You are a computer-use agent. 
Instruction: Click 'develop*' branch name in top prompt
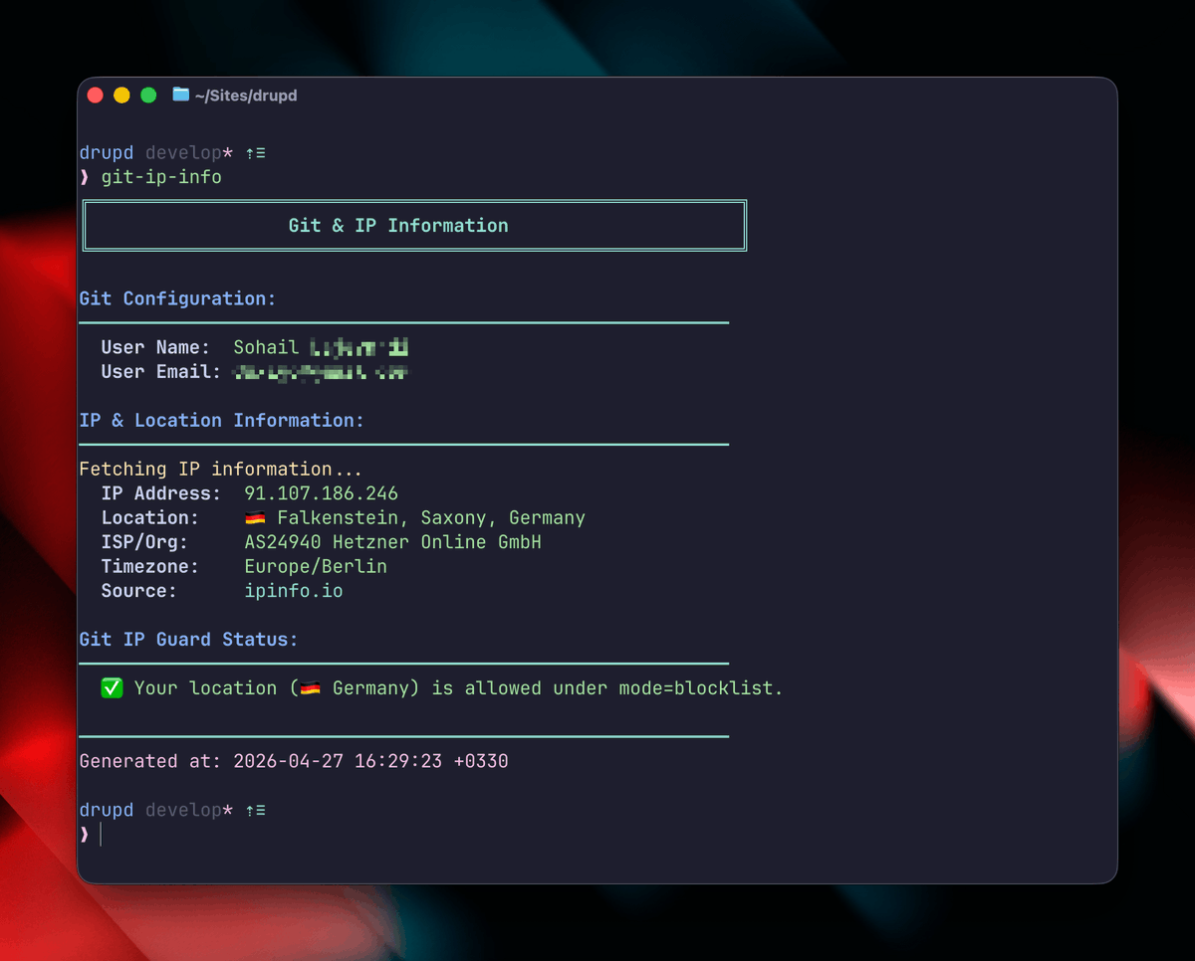189,153
